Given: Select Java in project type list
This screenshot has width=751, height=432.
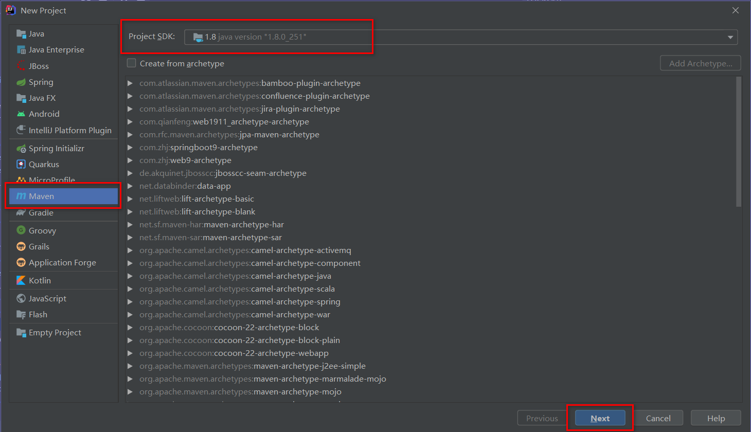Looking at the screenshot, I should pos(64,34).
